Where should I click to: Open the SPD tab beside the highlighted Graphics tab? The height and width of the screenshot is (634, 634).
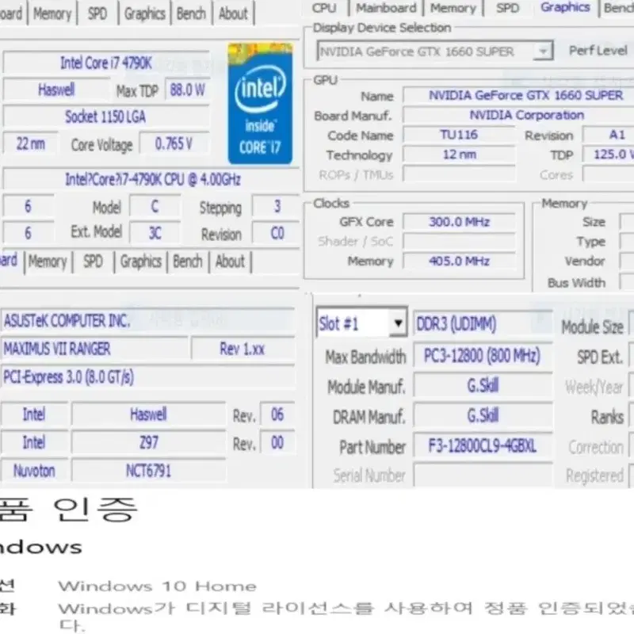tap(507, 8)
